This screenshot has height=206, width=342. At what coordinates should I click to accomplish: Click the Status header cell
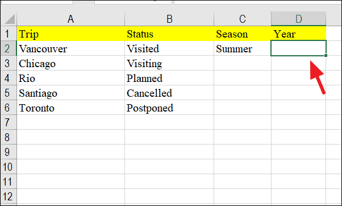tap(169, 34)
